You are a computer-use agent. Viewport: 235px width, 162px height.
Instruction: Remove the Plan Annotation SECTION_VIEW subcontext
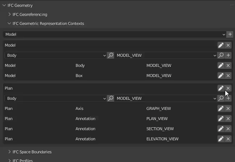[228, 129]
